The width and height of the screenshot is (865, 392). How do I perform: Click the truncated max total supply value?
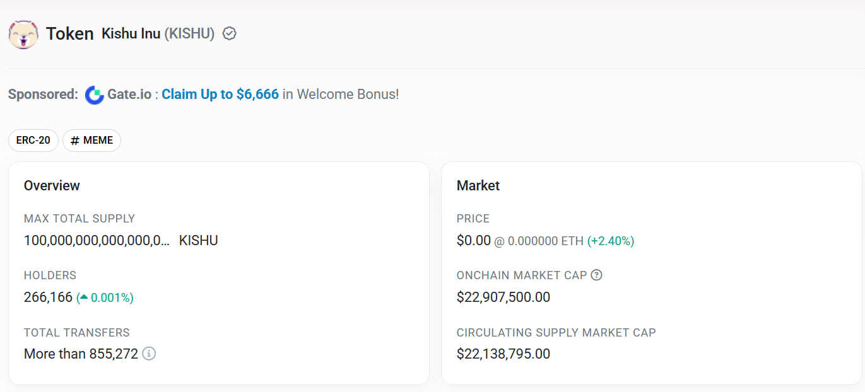pos(97,240)
